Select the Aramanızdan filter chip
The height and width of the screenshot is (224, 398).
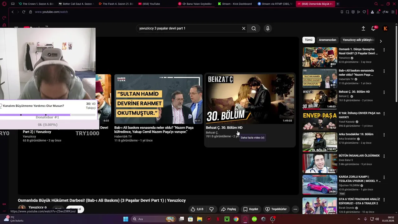327,40
